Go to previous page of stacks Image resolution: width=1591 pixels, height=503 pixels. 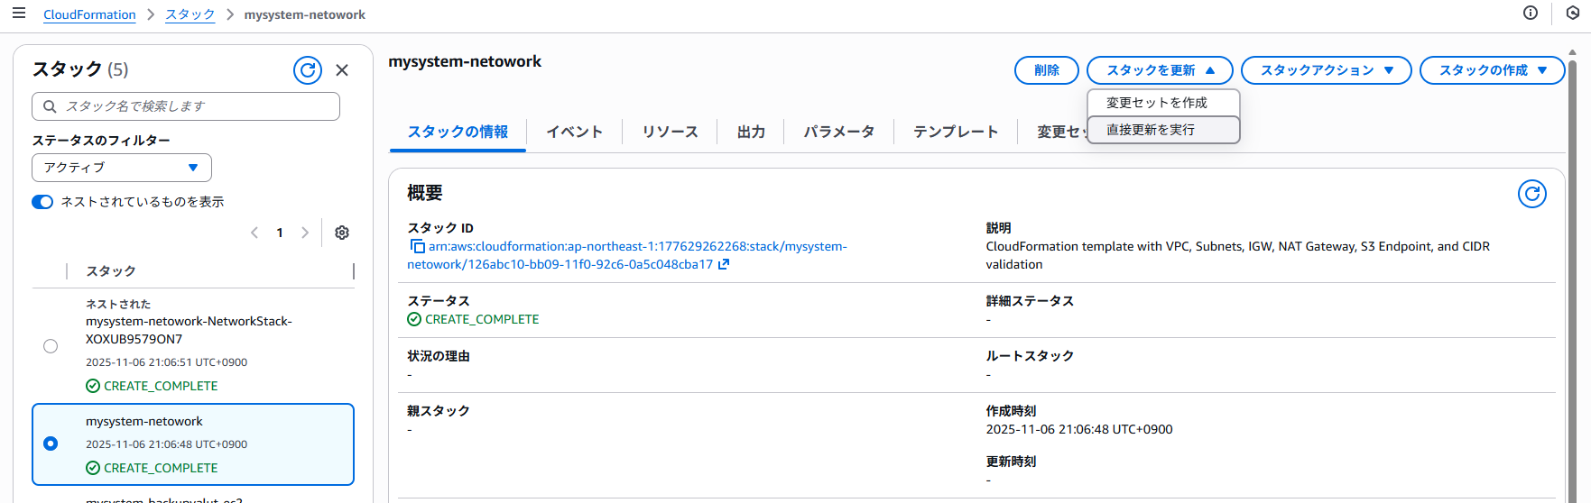click(254, 233)
